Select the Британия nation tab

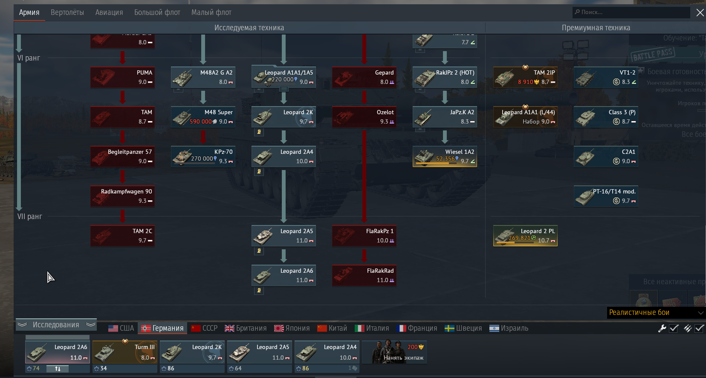click(x=246, y=328)
